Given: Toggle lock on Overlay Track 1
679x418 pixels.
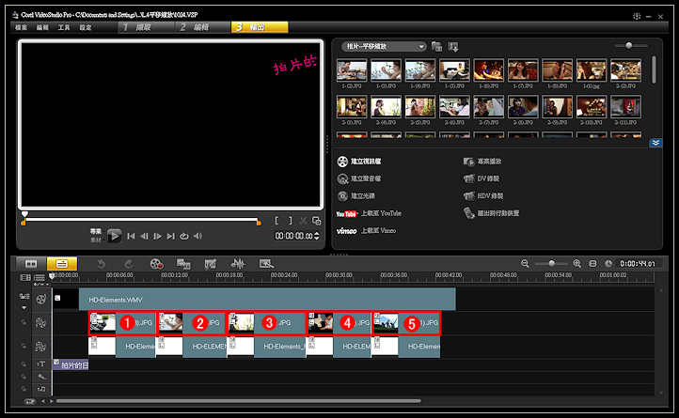Looking at the screenshot, I should [x=24, y=323].
